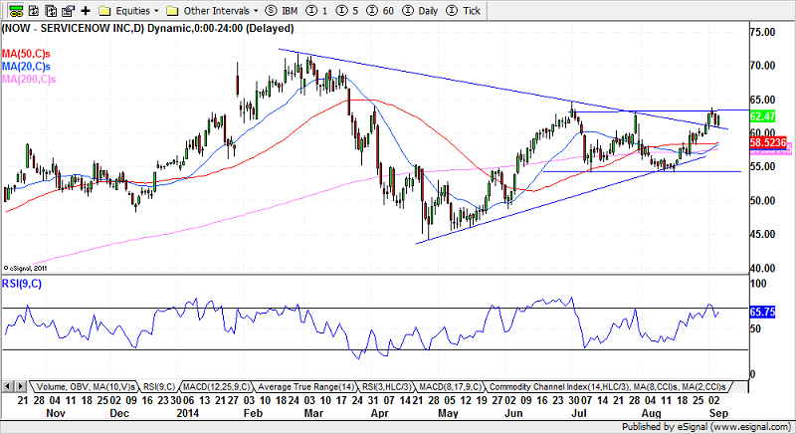Viewport: 796px width, 434px height.
Task: Open the MACD(12,25,9,C) tab
Action: pyautogui.click(x=217, y=387)
